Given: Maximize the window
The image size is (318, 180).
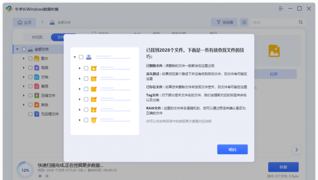Looking at the screenshot, I should click(299, 8).
